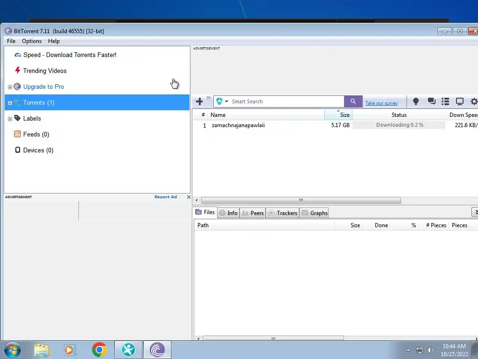Expand the Upgrade to Pro node

[x=10, y=87]
